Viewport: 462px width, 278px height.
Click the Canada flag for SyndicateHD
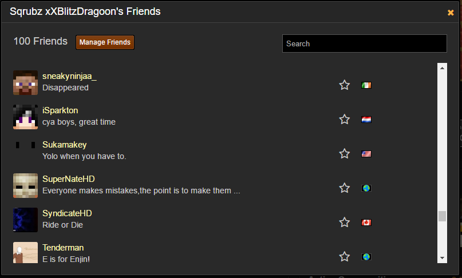point(366,223)
